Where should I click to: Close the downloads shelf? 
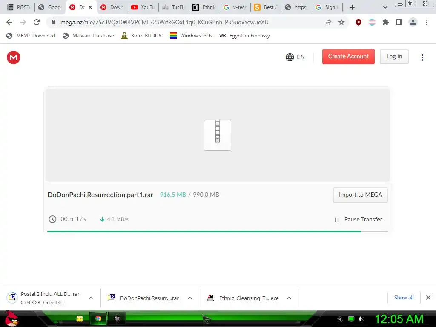click(x=428, y=298)
